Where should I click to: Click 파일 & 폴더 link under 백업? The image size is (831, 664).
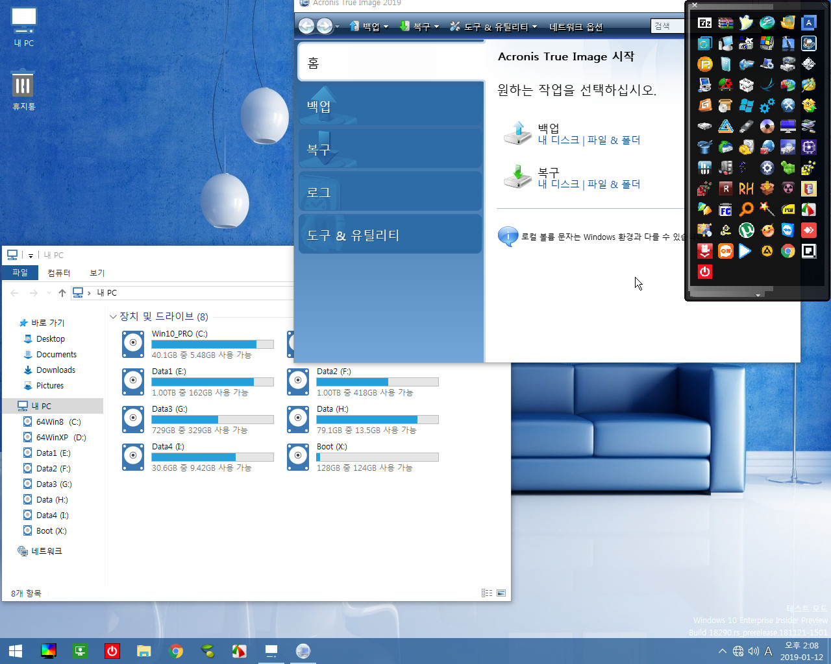tap(614, 140)
